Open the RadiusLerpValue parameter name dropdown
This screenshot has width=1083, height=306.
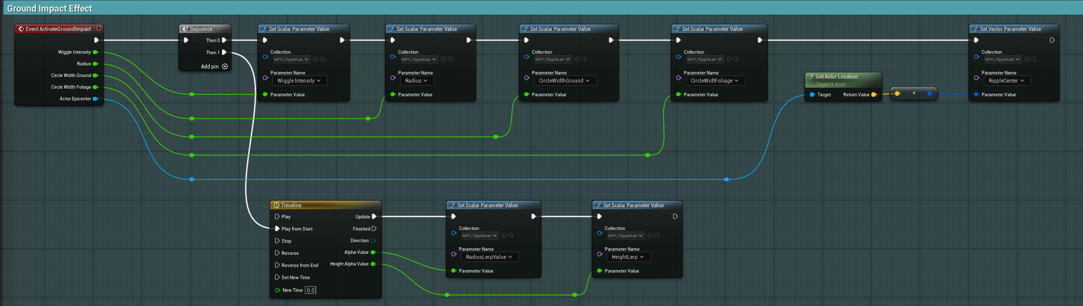489,257
